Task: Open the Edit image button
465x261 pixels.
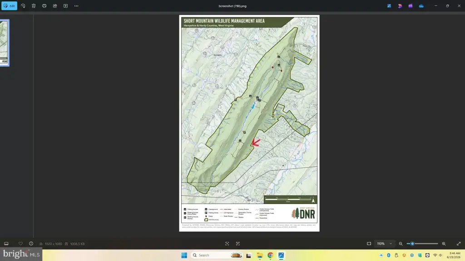Action: click(9, 6)
